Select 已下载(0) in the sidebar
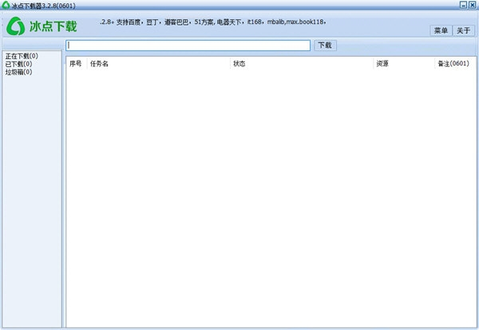This screenshot has width=479, height=330. click(x=18, y=64)
